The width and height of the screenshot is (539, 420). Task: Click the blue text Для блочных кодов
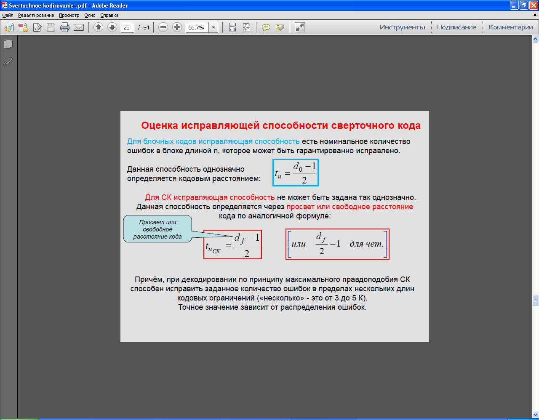(x=213, y=141)
